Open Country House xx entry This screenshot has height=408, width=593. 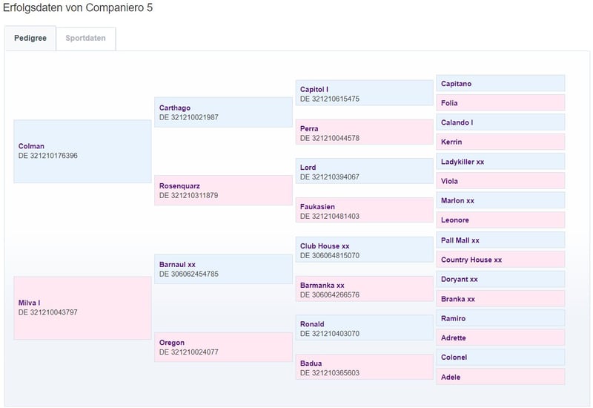click(x=500, y=260)
